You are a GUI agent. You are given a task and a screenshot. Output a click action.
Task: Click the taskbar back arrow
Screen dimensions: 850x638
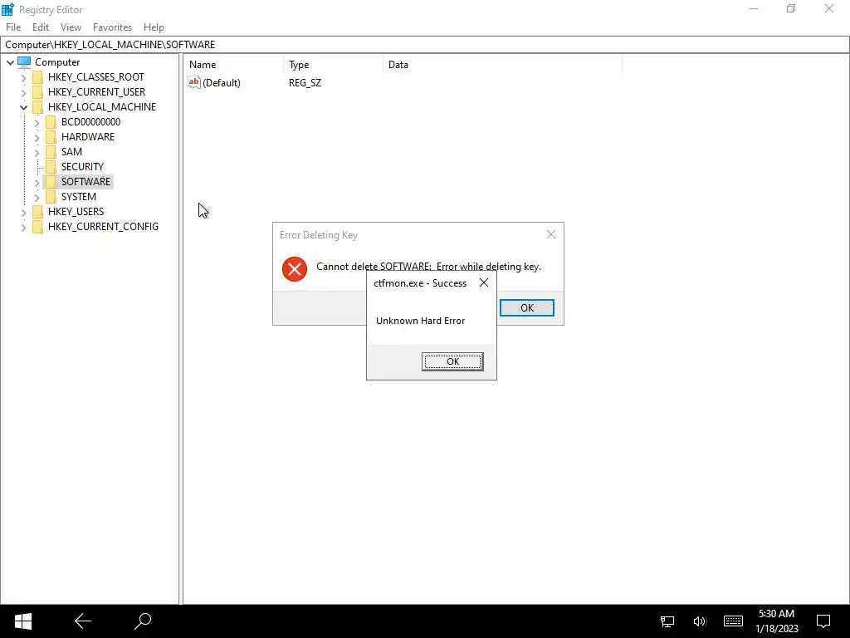(83, 621)
